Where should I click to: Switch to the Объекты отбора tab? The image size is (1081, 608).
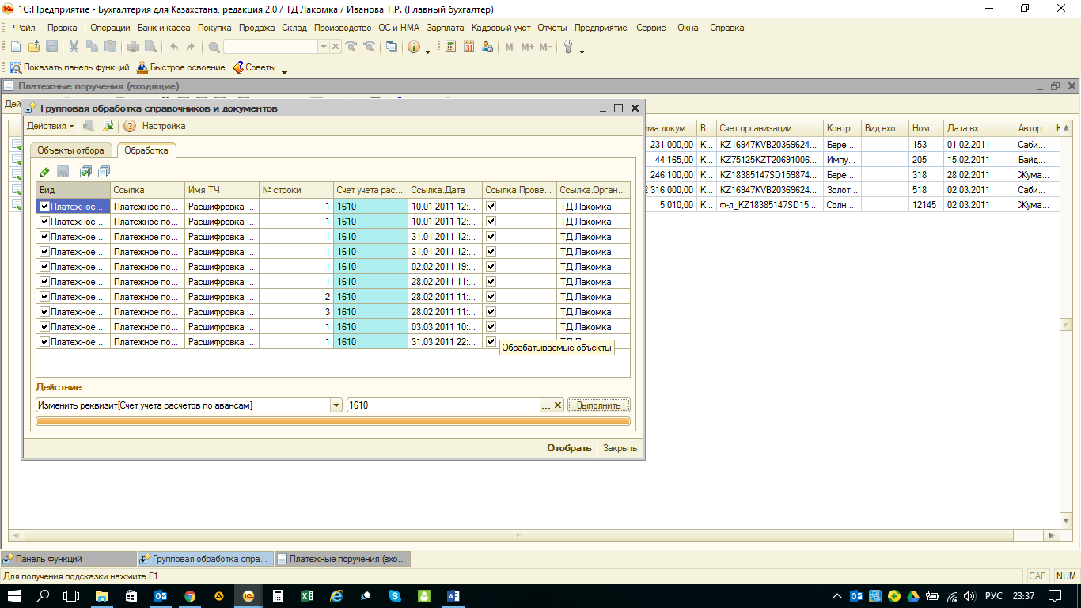pyautogui.click(x=70, y=150)
